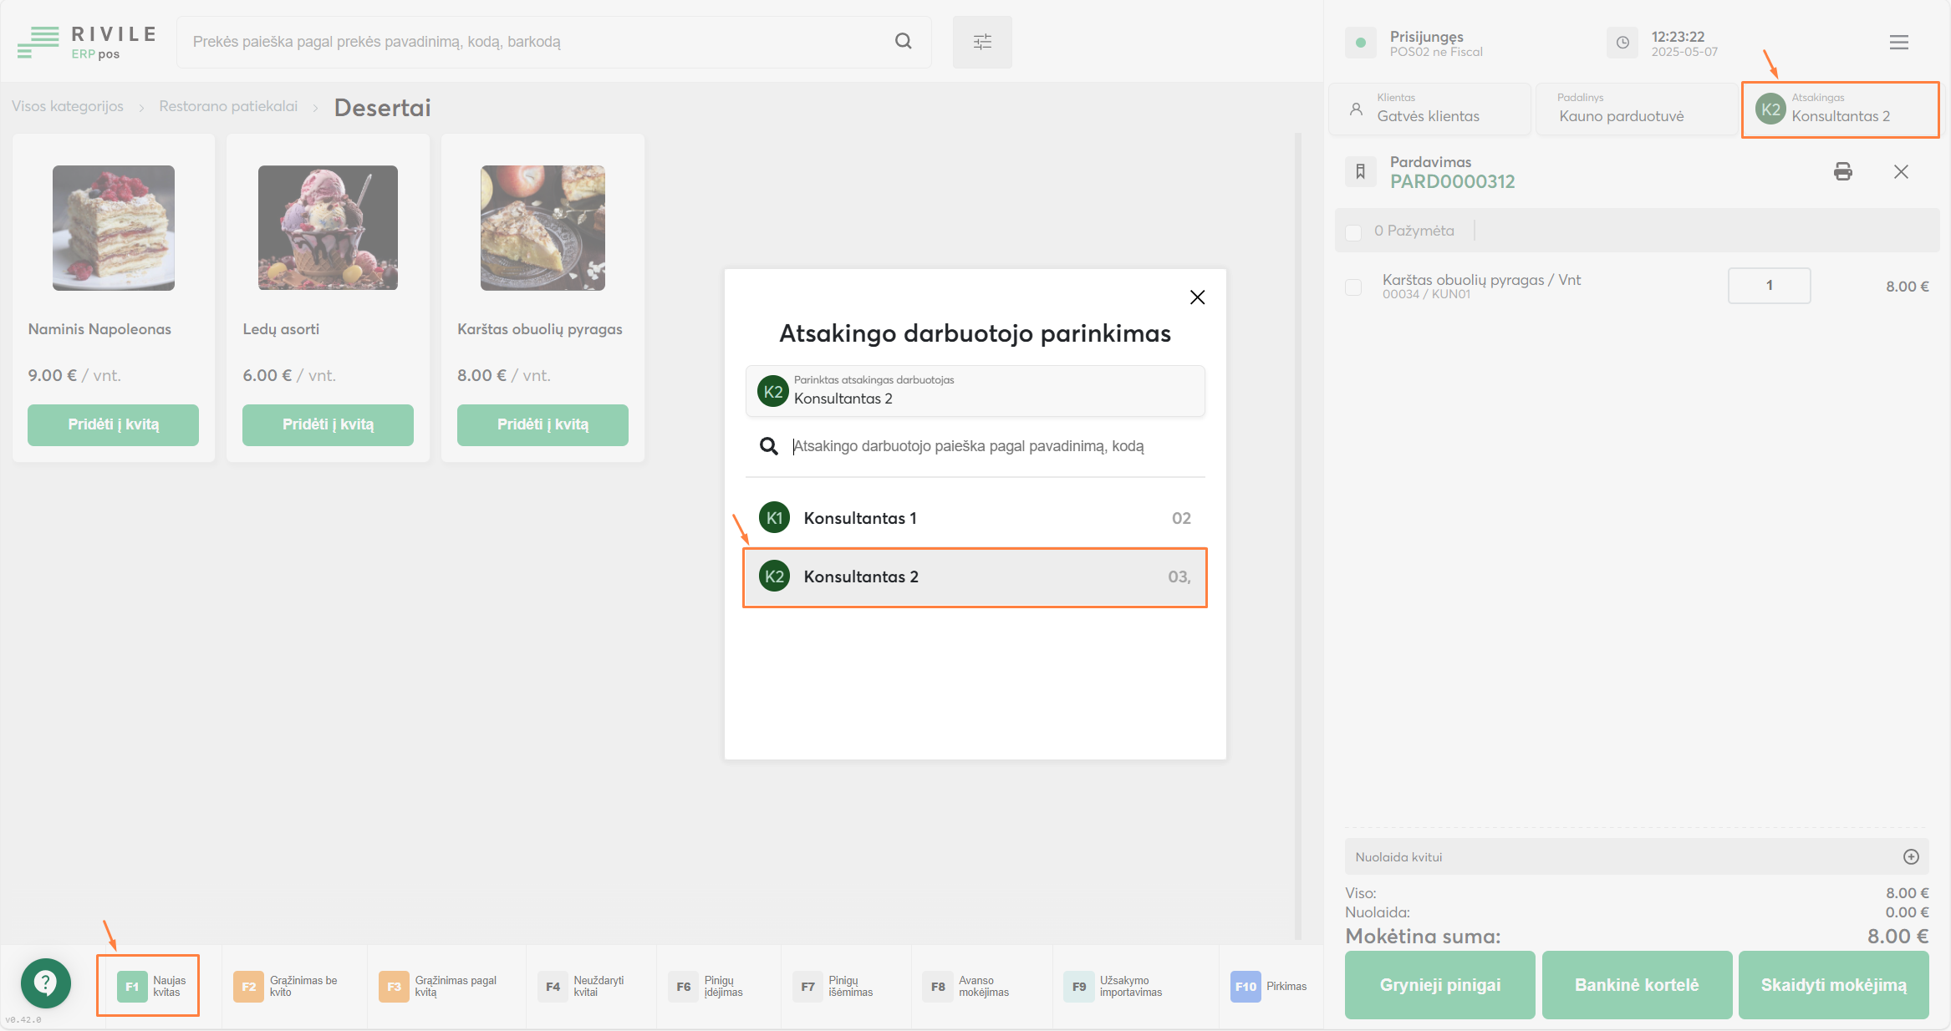1951x1031 pixels.
Task: Click the clock icon near time
Action: (1622, 43)
